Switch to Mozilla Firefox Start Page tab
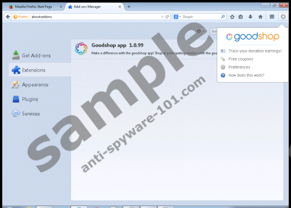Image resolution: width=291 pixels, height=208 pixels. point(33,7)
